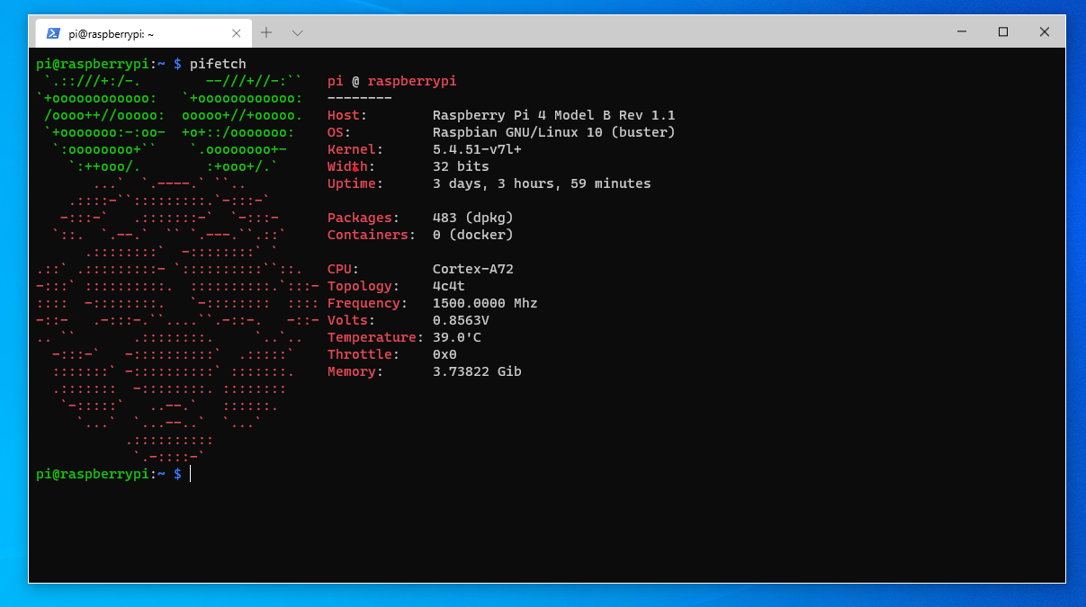Click 0 (docker) value
Image resolution: width=1086 pixels, height=607 pixels.
point(473,235)
